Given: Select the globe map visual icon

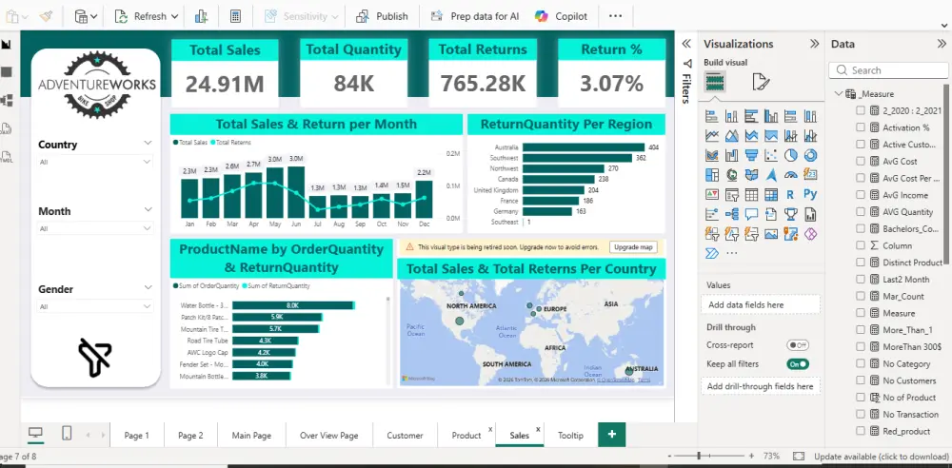Looking at the screenshot, I should click(731, 175).
